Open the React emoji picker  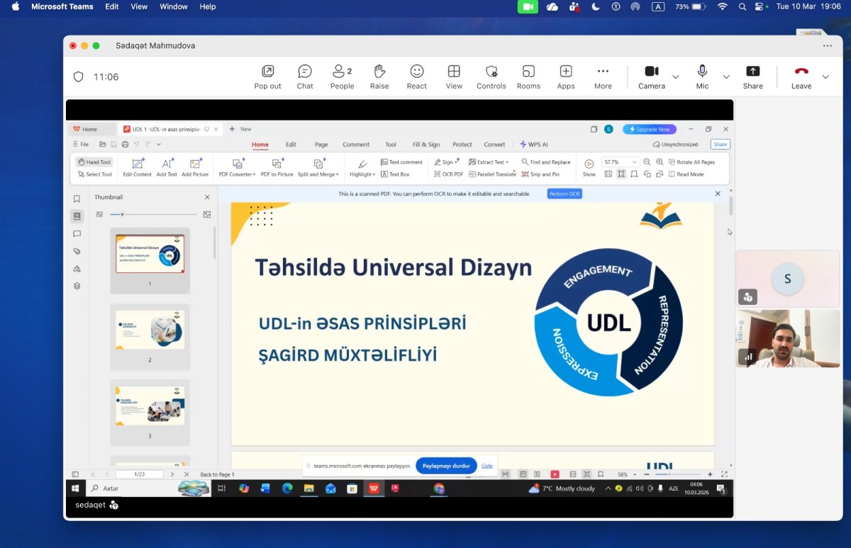point(417,77)
